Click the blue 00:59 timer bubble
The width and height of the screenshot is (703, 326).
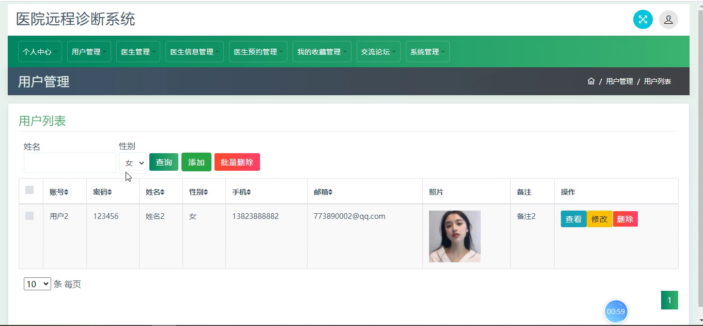tap(616, 312)
